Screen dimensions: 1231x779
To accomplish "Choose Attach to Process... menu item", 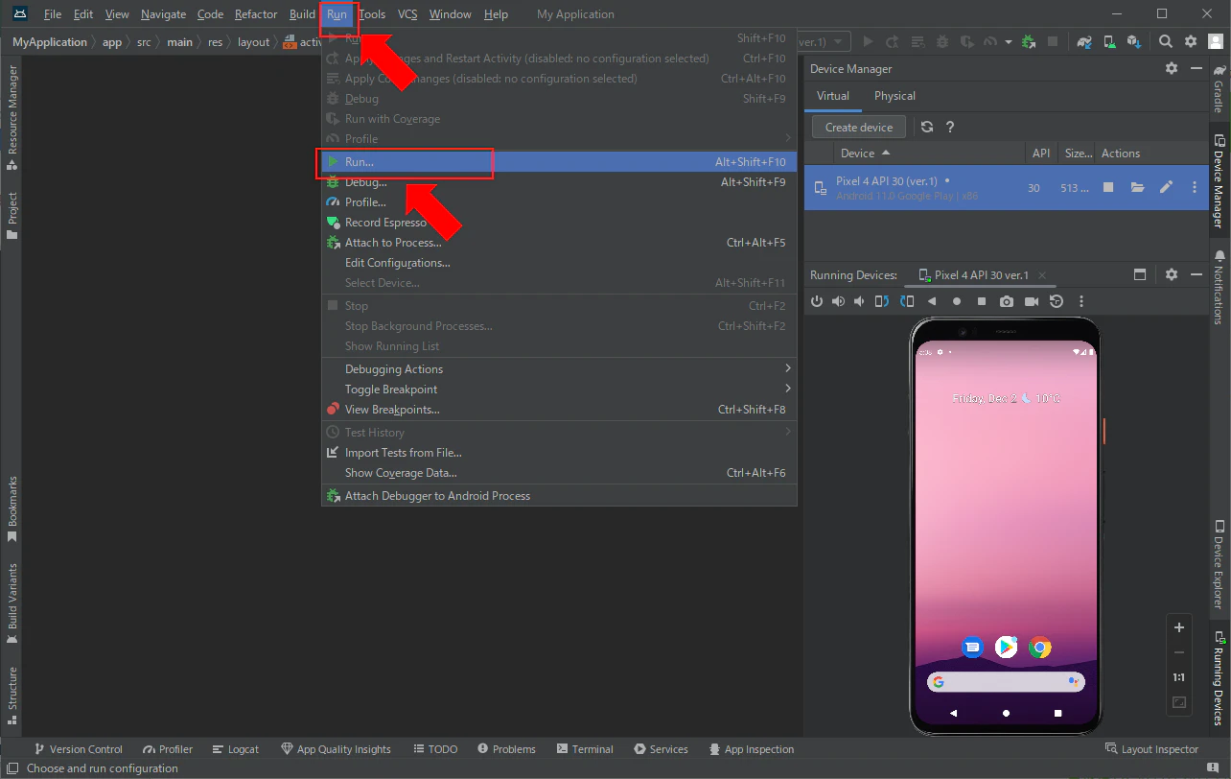I will pos(559,243).
